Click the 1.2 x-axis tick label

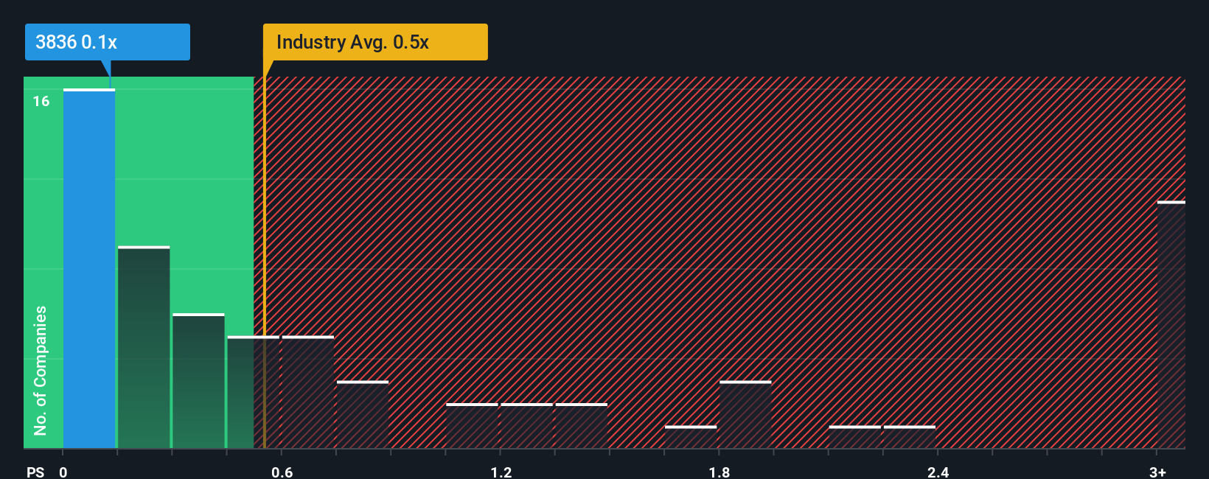pyautogui.click(x=501, y=472)
